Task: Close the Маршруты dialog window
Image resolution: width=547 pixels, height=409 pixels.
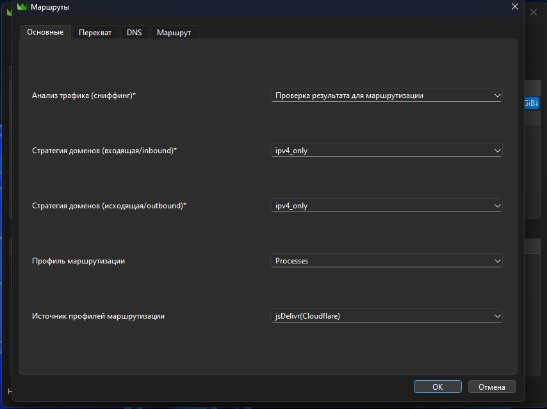Action: 514,6
